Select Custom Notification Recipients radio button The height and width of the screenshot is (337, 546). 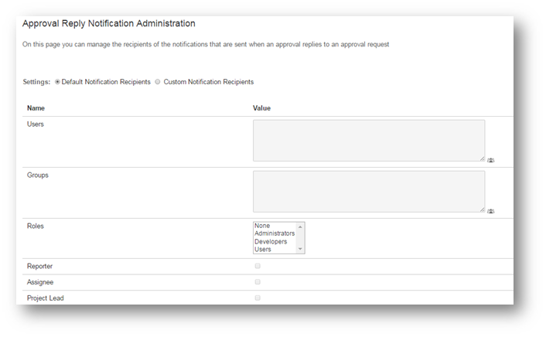tap(158, 82)
